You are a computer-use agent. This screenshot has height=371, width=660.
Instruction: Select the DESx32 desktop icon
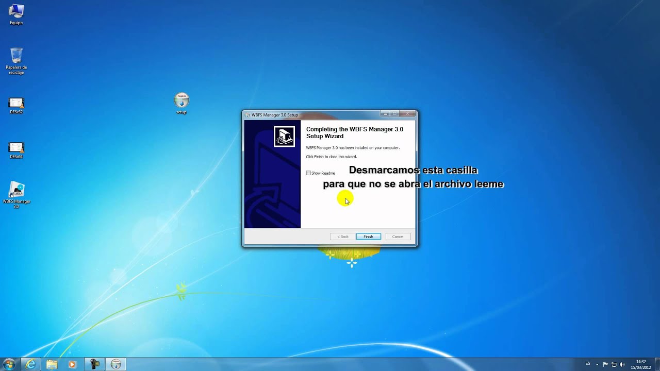point(16,106)
